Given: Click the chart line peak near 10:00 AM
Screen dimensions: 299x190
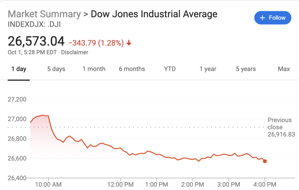Looking at the screenshot, I should click(42, 115).
